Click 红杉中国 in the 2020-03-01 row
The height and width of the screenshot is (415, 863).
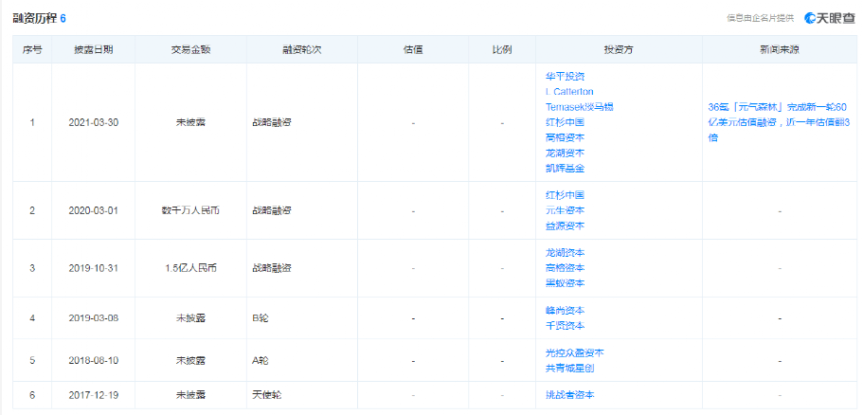(x=565, y=194)
